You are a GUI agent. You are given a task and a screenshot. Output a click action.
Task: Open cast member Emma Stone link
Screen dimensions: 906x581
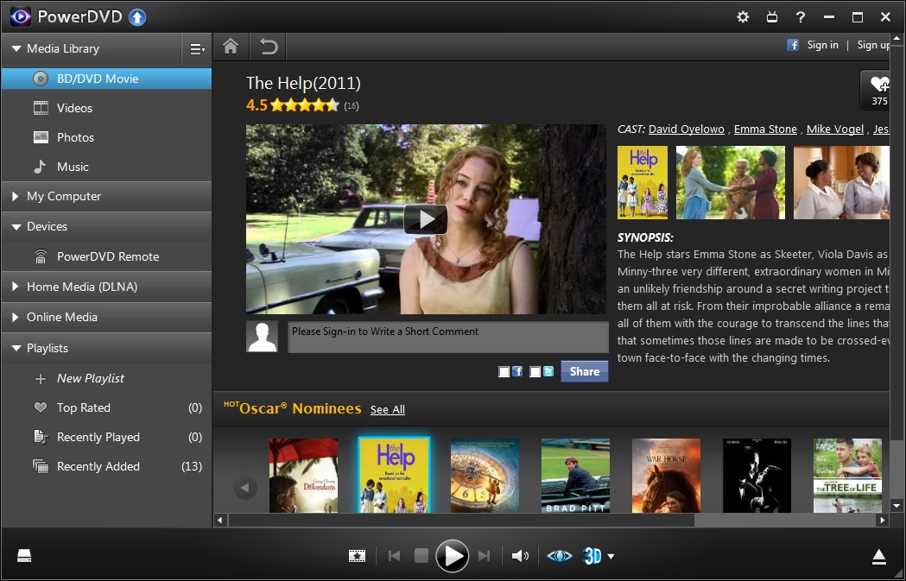tap(765, 129)
